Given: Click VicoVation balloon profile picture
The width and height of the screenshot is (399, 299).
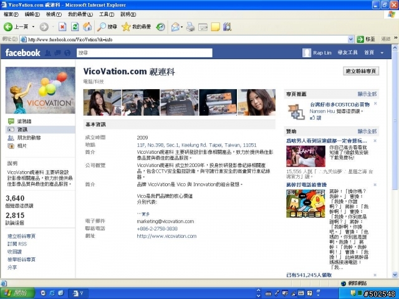Looking at the screenshot, I should point(41,90).
